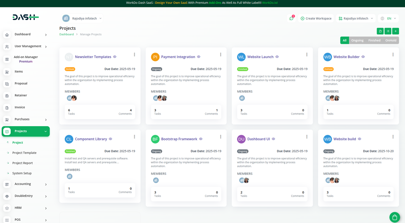
Task: Click the OnHold status badge on Website Builder
Action: point(328,69)
